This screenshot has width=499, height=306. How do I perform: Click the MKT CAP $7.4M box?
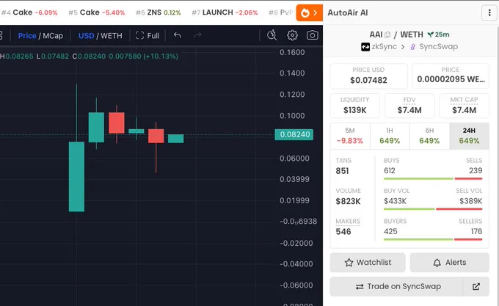(464, 106)
